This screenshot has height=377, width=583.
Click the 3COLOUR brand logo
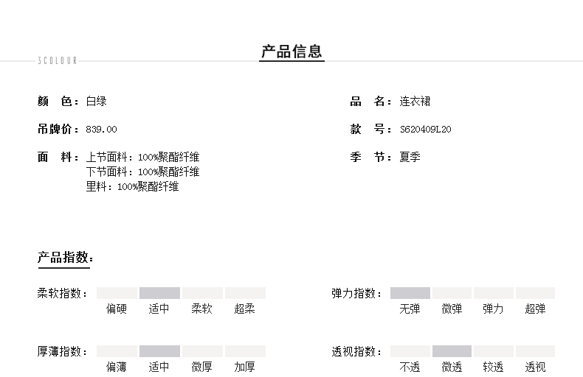[58, 60]
